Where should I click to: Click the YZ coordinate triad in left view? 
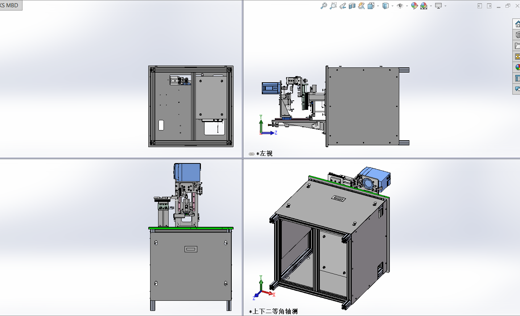pyautogui.click(x=268, y=125)
